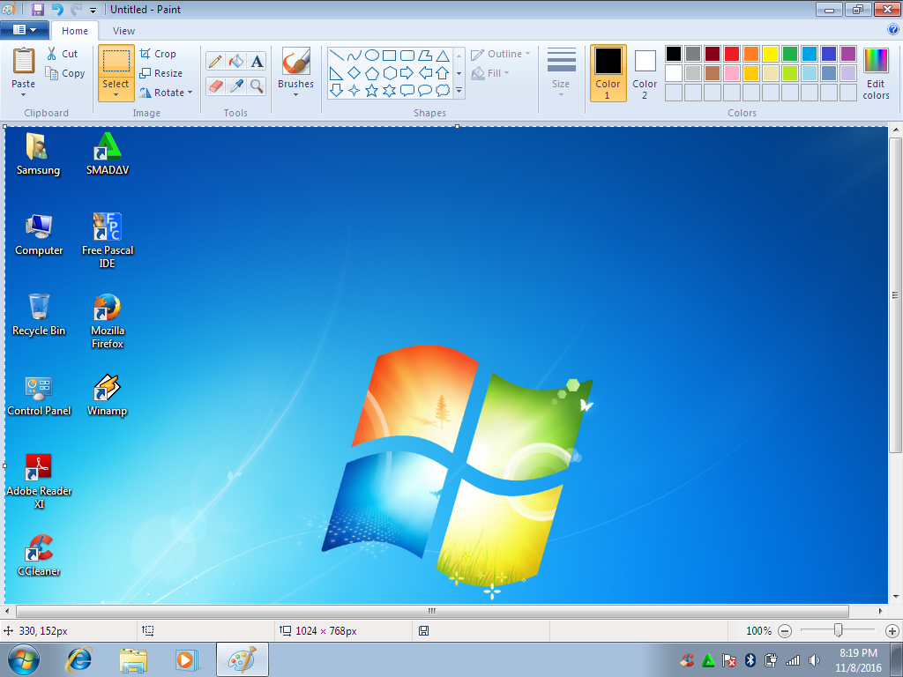Click the horizontal scrollbar track thumb

(x=432, y=611)
